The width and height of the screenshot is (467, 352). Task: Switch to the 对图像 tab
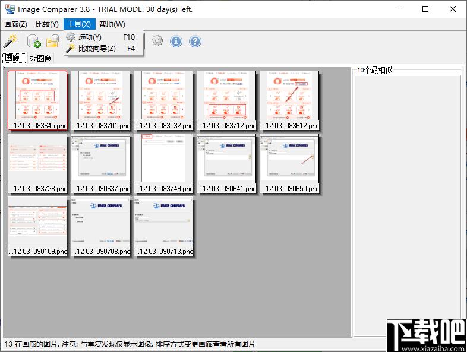[40, 58]
